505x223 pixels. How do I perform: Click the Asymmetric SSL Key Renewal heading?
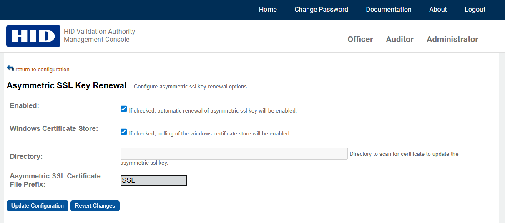click(67, 86)
